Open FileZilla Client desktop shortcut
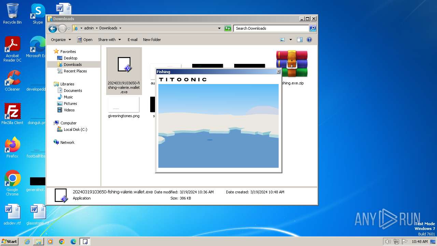The height and width of the screenshot is (246, 437). tap(12, 114)
